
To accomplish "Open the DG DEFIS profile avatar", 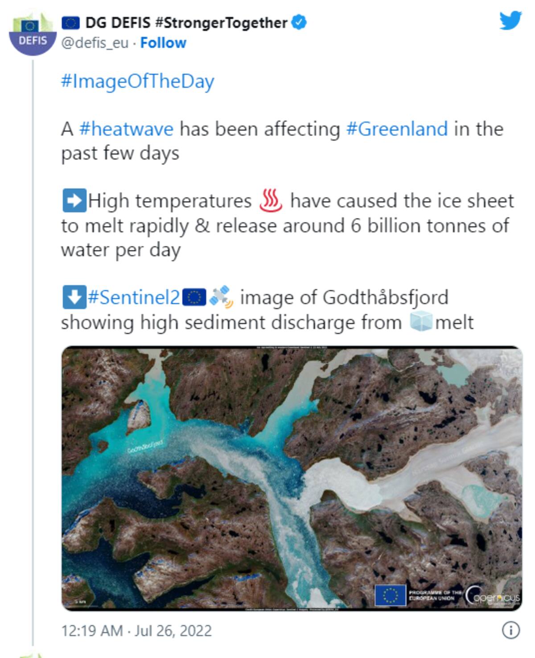I will 33,34.
